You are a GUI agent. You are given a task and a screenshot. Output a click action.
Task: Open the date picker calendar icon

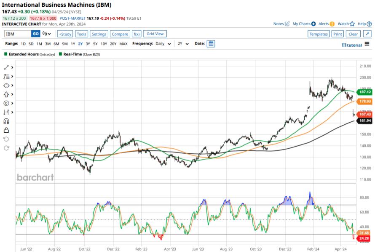tap(211, 44)
